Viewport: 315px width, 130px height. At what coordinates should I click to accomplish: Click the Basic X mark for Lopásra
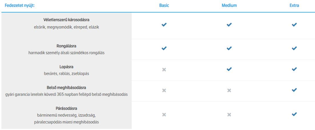pos(164,69)
